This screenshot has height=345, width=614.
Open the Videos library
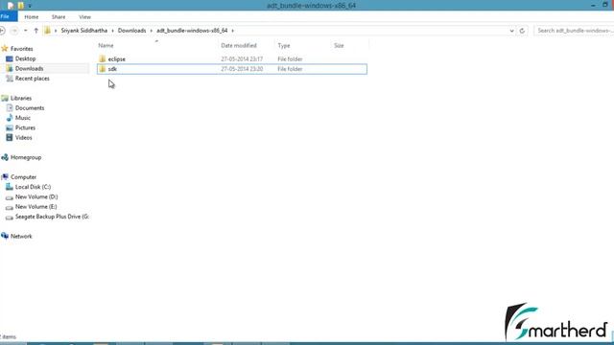tap(23, 138)
